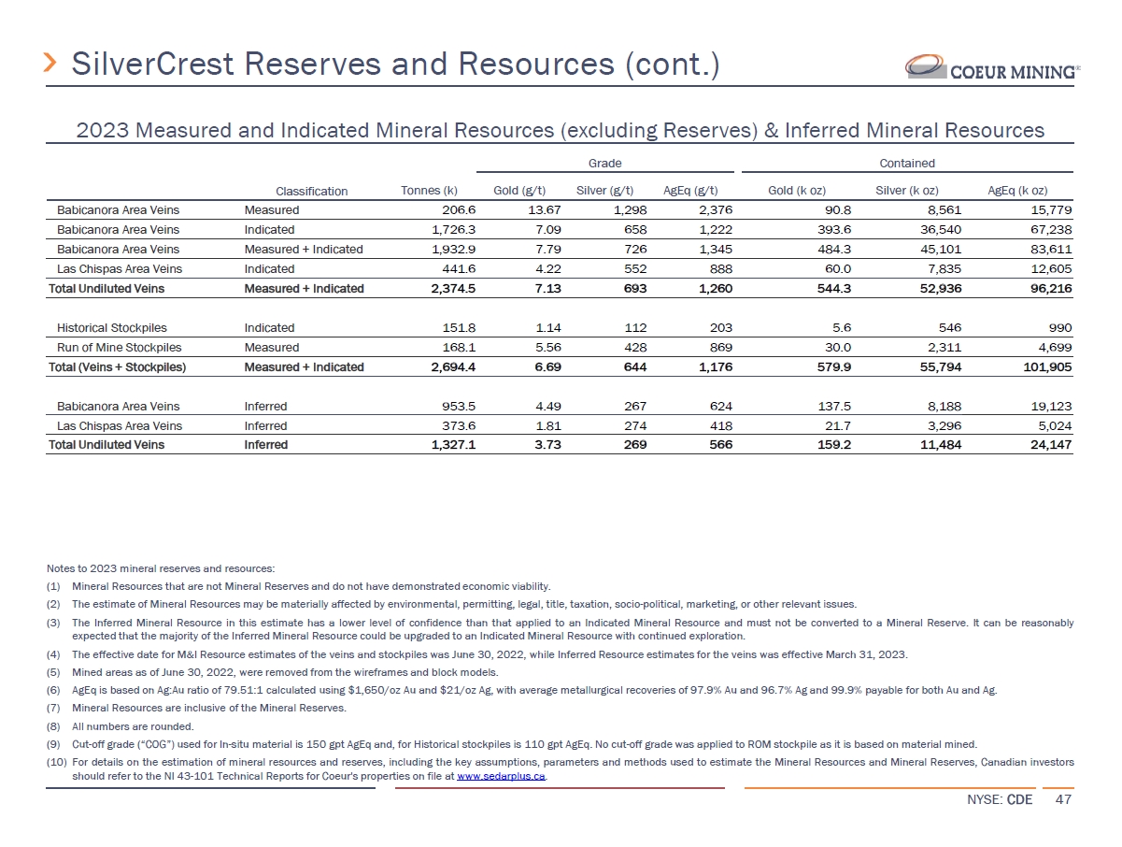The width and height of the screenshot is (1122, 847).
Task: Select the Total (Veins + Stockpiles) row label
Action: [117, 367]
